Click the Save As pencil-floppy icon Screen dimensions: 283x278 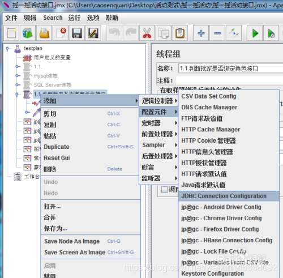click(93, 33)
